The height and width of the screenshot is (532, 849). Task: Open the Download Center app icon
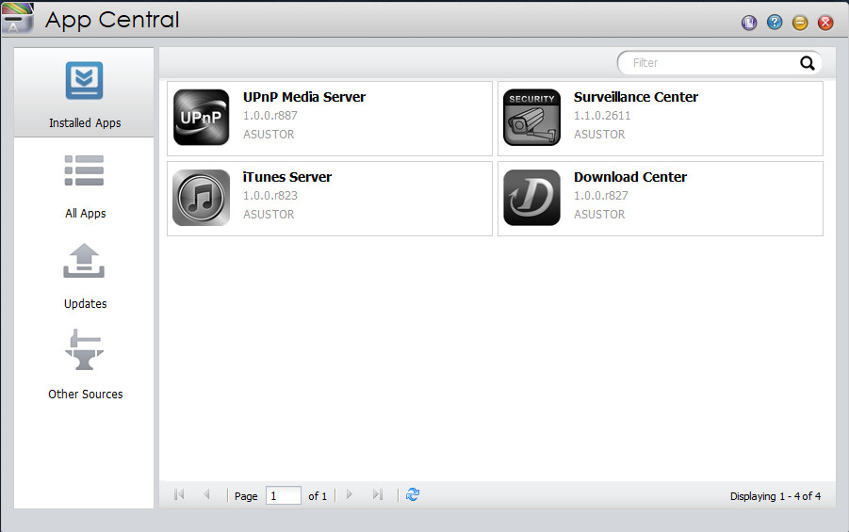531,198
